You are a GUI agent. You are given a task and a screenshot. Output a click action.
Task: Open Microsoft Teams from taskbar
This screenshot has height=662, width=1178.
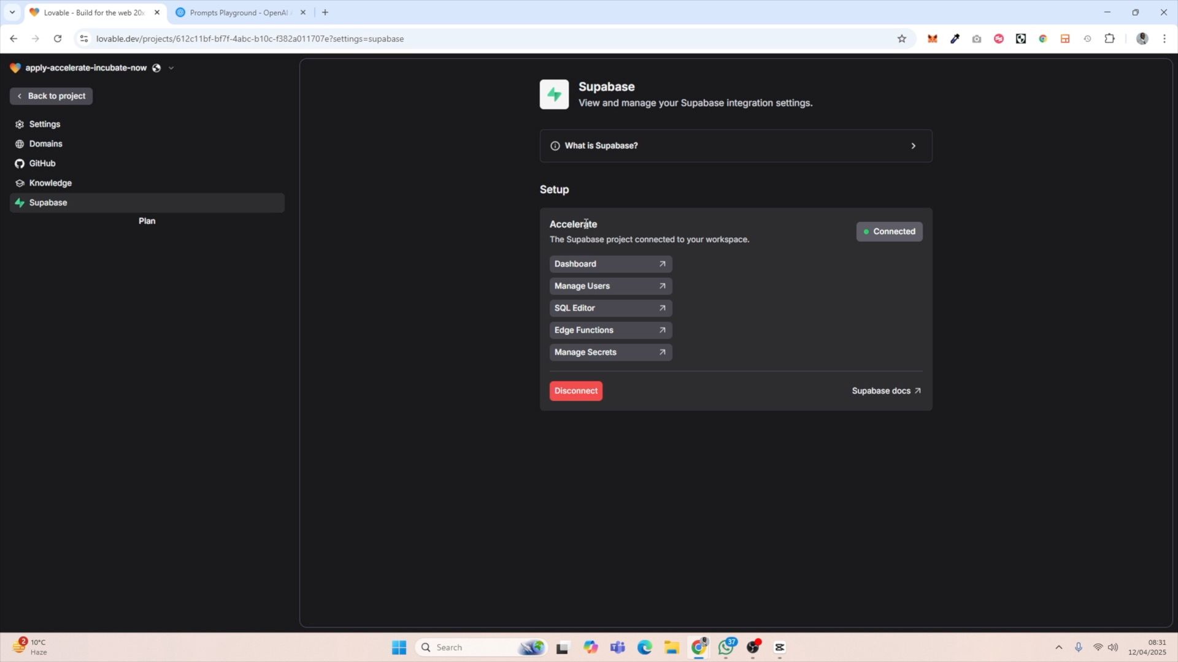pos(617,647)
